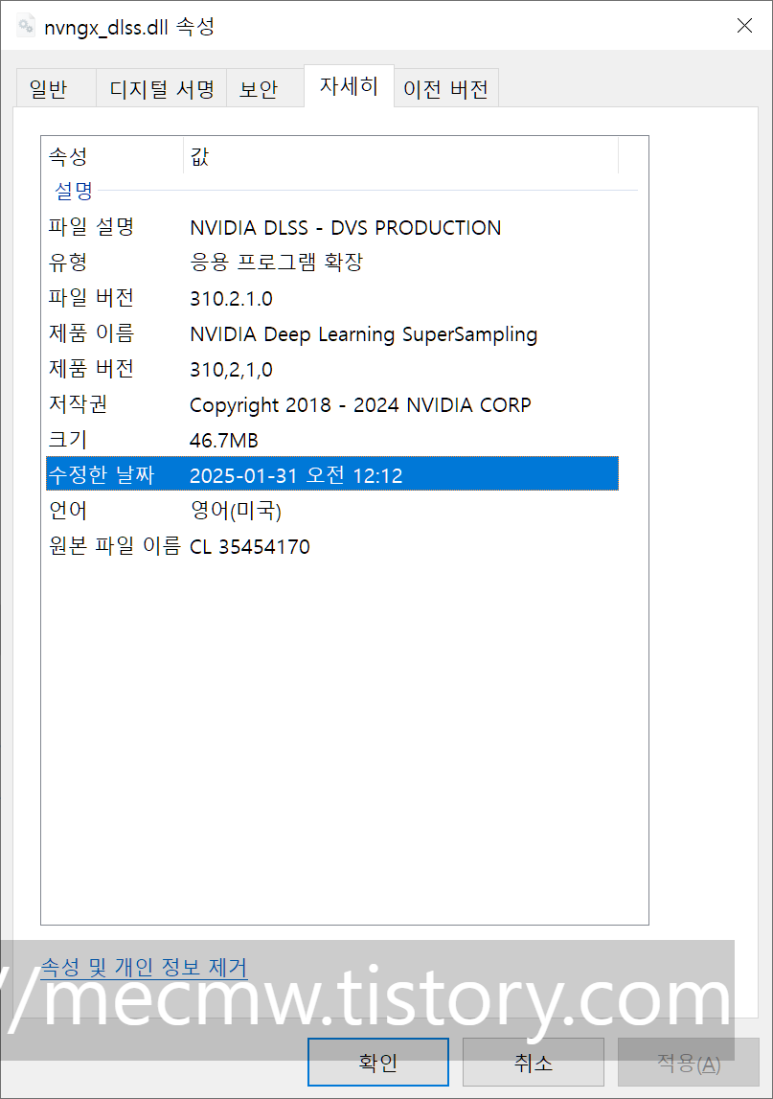Click Copyright 2018 - 2024 NVIDIA CORP value
Viewport: 773px width, 1099px height.
pos(360,405)
